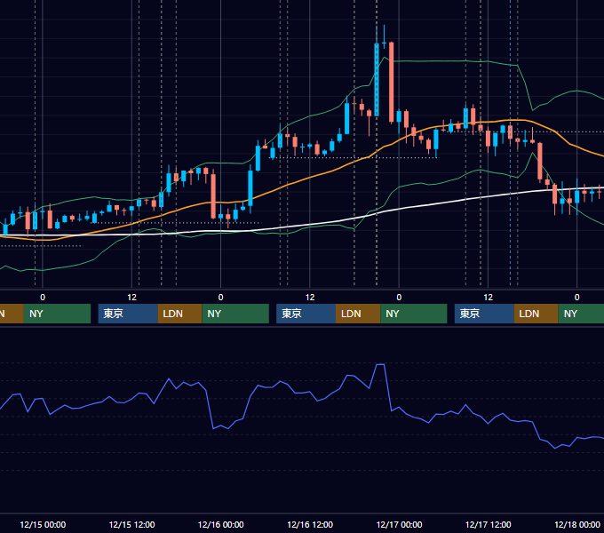
Task: Click the long red candle just before 12/16 00:00
Action: click(x=213, y=195)
